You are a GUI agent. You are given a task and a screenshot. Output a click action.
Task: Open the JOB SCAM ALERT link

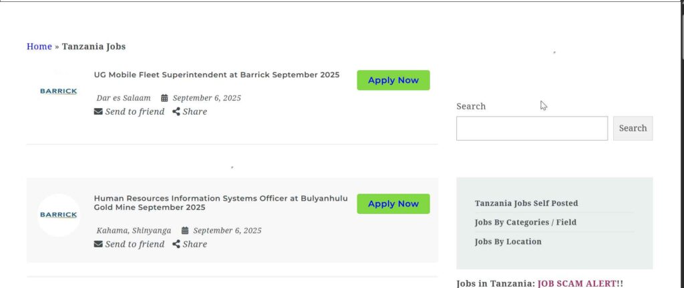(x=576, y=283)
